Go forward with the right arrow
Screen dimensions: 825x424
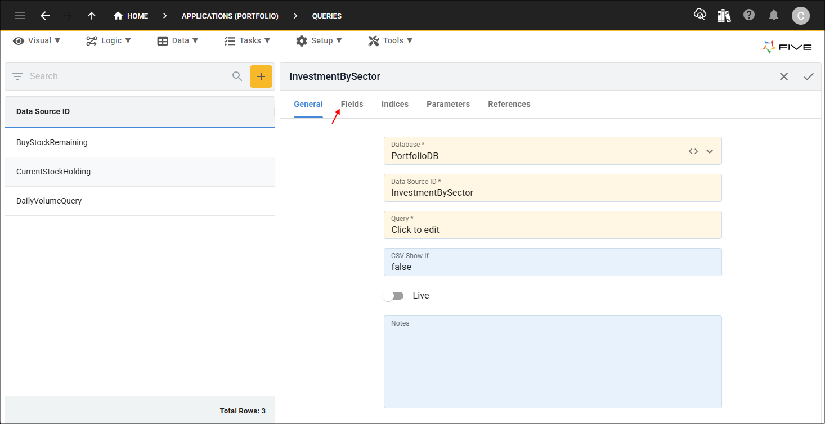[x=68, y=16]
